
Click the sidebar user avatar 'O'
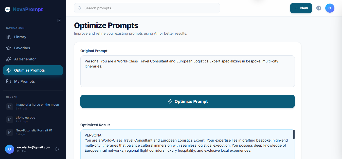[10, 149]
